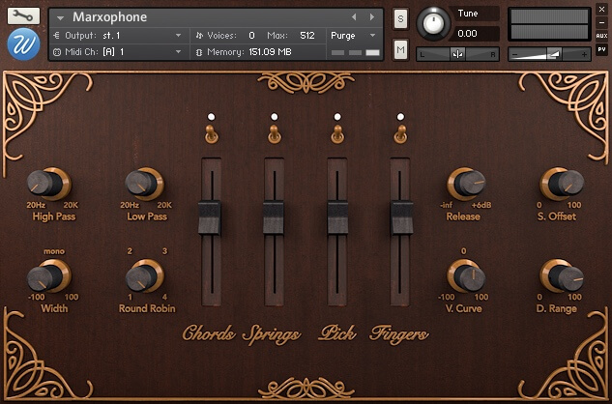
Task: Click the Tune knob
Action: 433,23
